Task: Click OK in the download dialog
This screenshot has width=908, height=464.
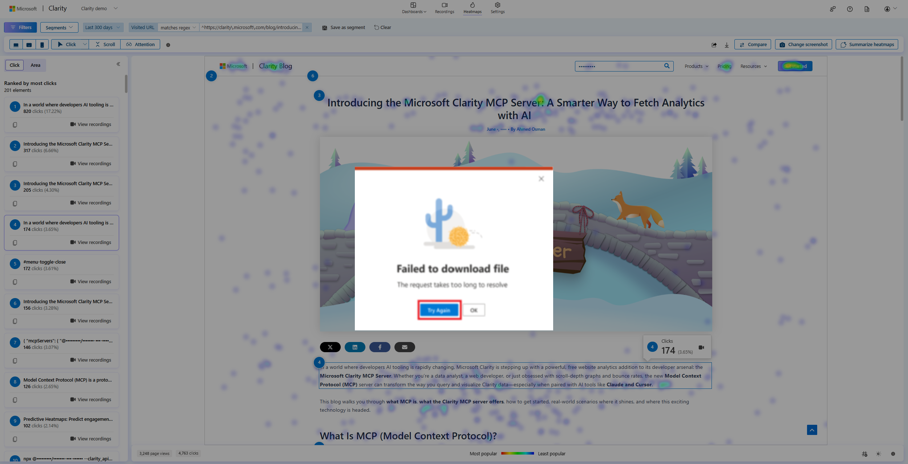Action: [x=474, y=310]
